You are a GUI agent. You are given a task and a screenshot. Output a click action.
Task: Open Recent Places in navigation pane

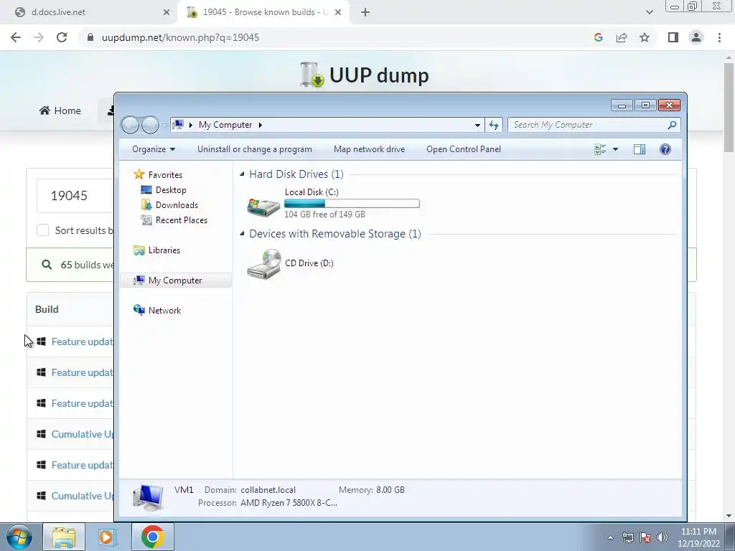coord(181,220)
